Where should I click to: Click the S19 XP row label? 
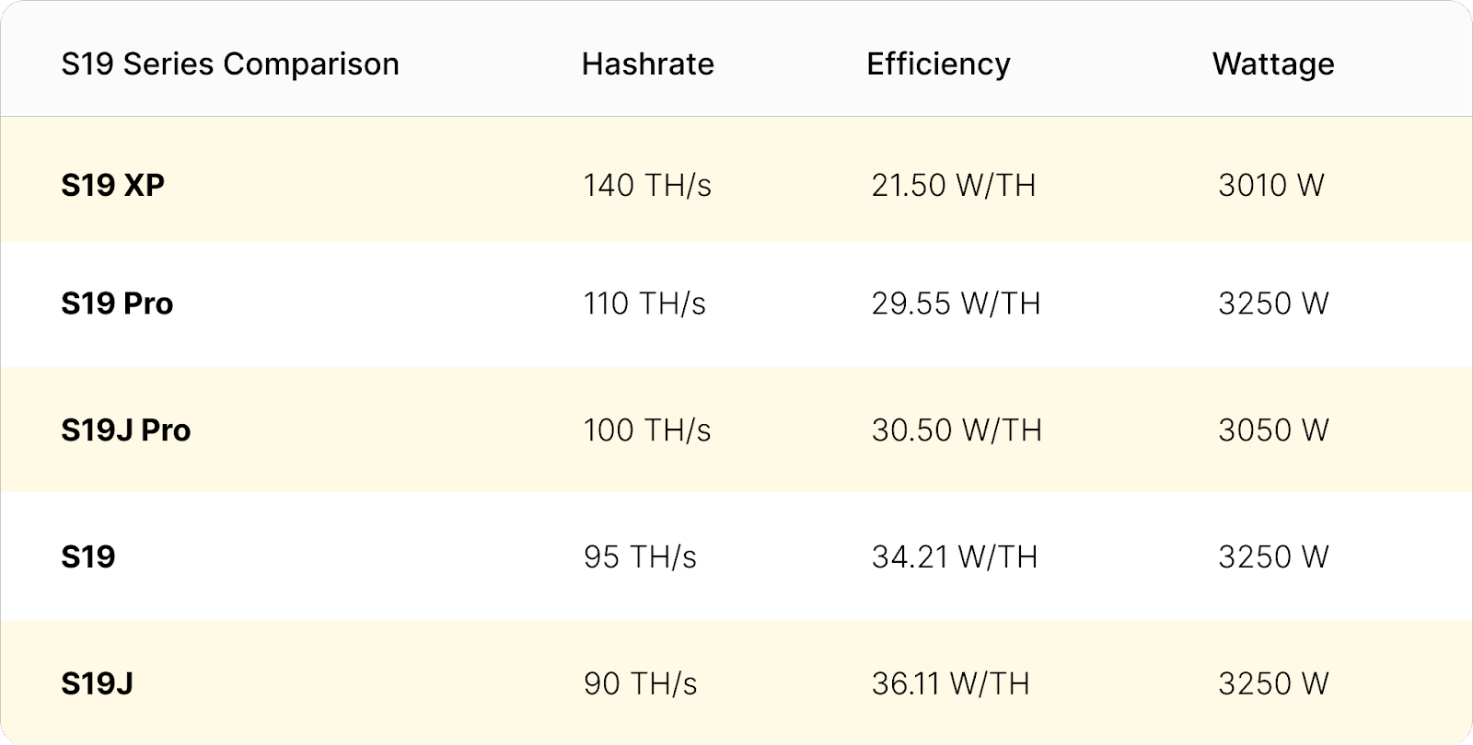pos(112,186)
